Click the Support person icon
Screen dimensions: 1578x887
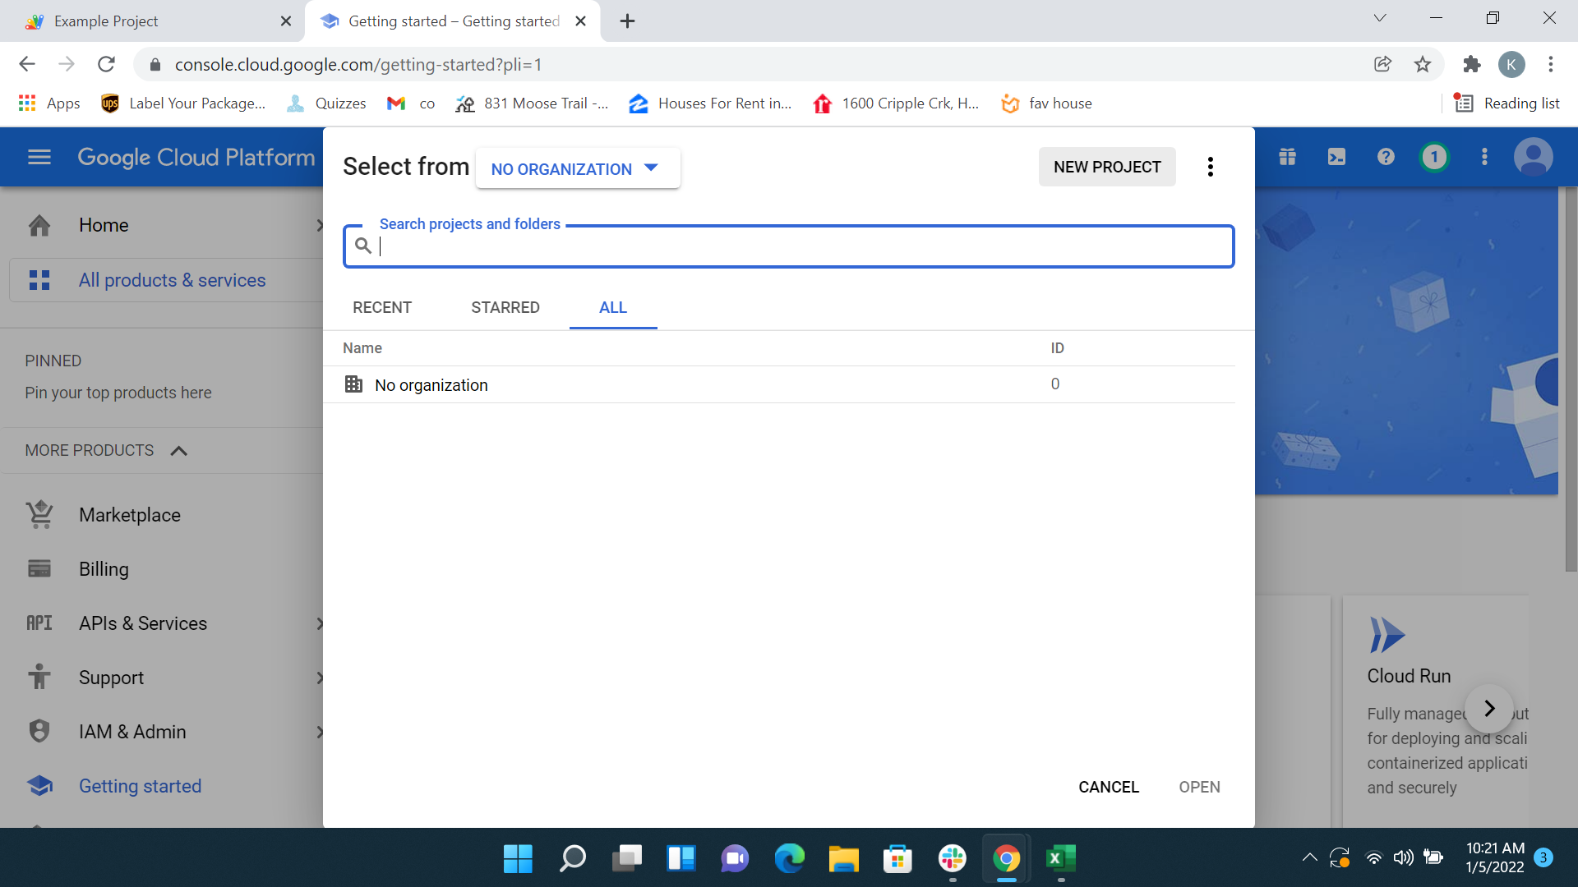click(39, 678)
